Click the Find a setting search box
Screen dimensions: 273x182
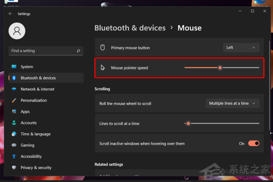[42, 51]
